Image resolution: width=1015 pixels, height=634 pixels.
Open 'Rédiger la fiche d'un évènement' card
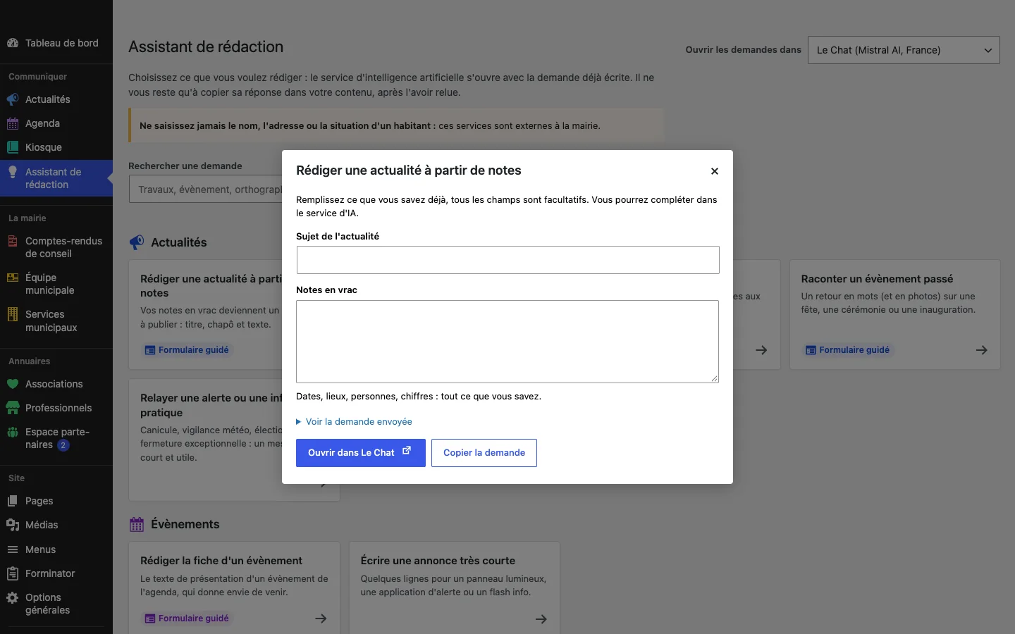pos(234,588)
